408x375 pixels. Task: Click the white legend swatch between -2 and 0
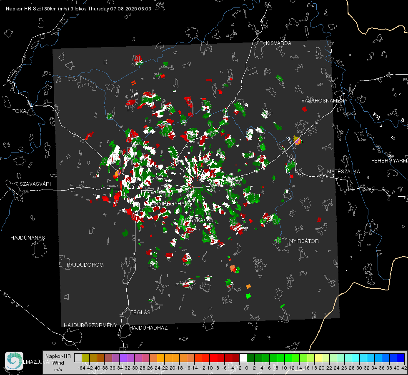click(243, 357)
